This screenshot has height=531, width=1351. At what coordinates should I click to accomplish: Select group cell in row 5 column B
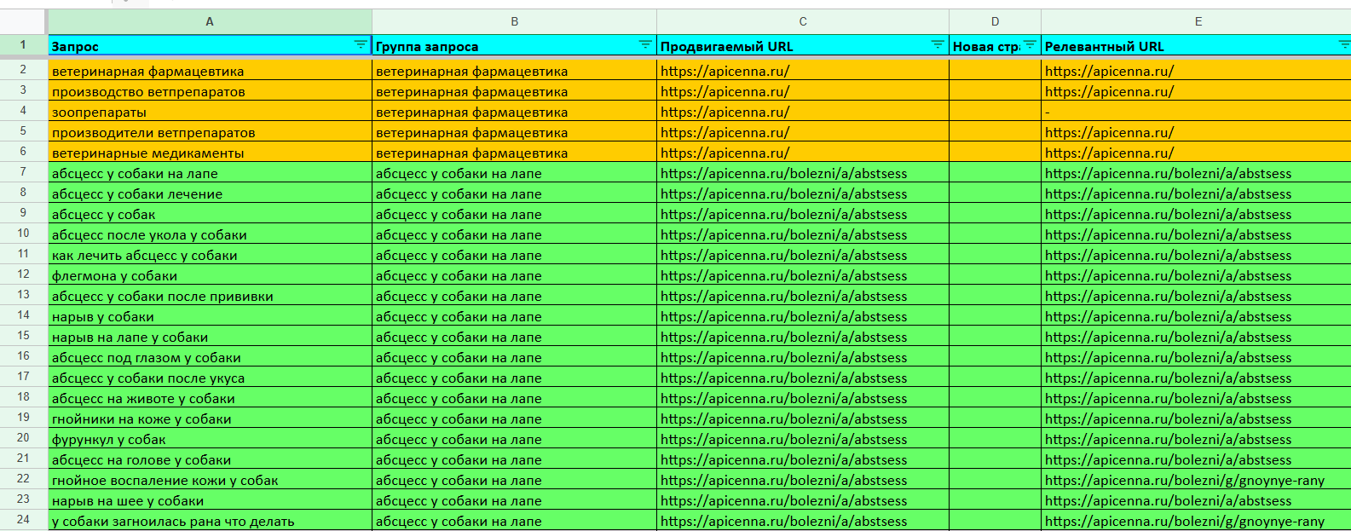point(515,132)
